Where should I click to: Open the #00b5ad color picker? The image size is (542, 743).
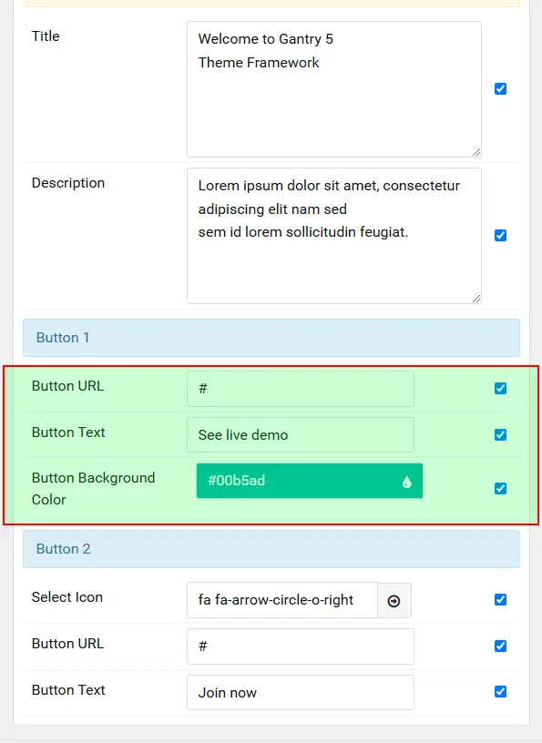click(309, 481)
